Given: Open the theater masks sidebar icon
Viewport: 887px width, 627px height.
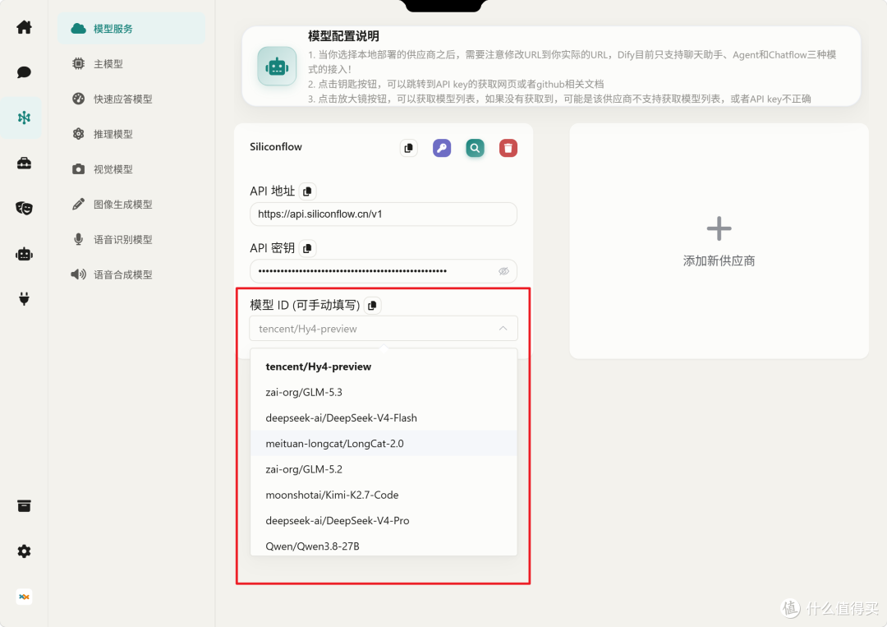Looking at the screenshot, I should point(24,208).
